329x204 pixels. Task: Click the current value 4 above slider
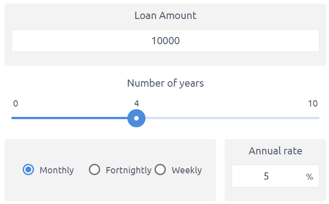coord(136,103)
